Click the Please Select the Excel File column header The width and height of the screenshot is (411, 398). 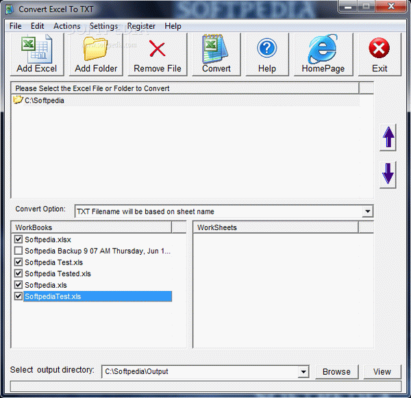click(186, 88)
